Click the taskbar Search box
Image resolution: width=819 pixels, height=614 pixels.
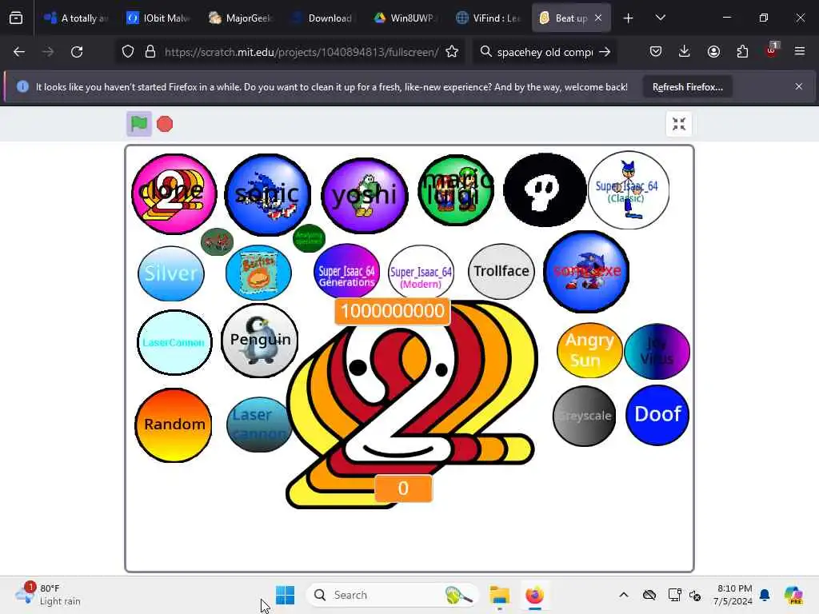392,595
